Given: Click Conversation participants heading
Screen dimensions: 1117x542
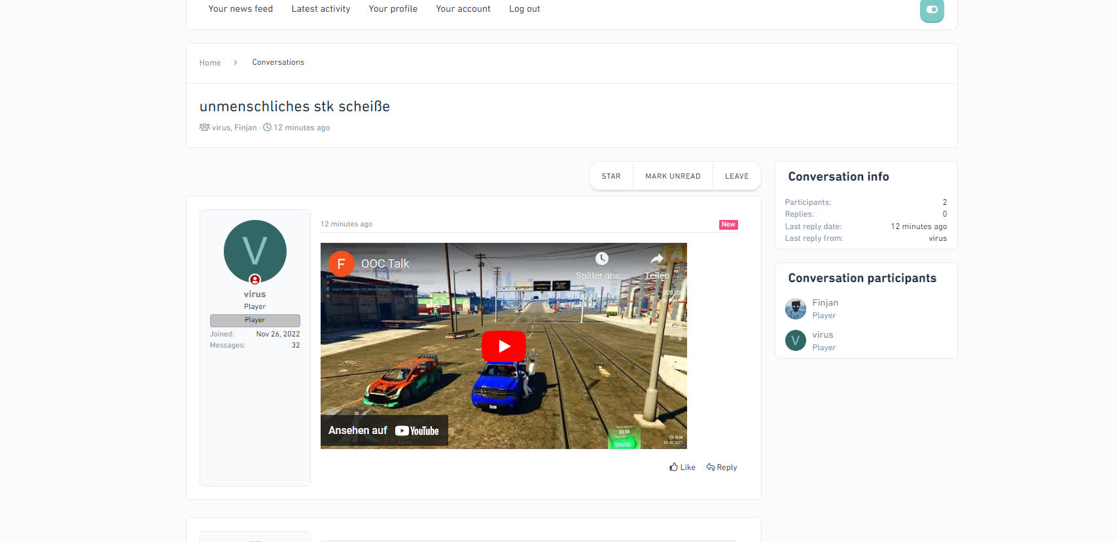Looking at the screenshot, I should (862, 278).
